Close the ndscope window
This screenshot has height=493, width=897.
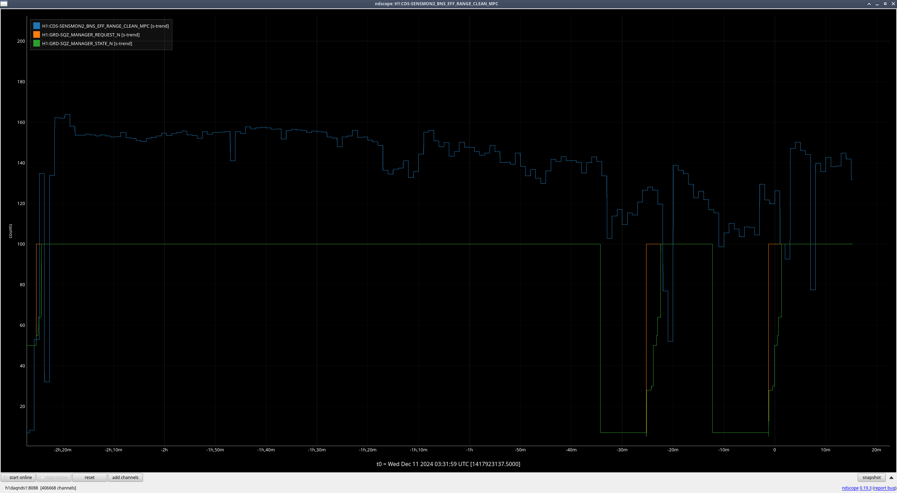(x=893, y=4)
